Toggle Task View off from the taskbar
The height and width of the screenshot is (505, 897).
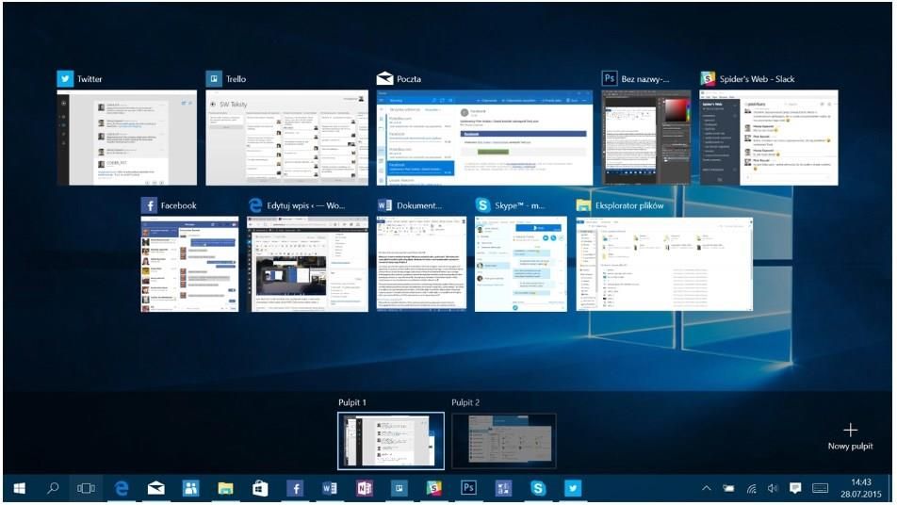point(86,488)
